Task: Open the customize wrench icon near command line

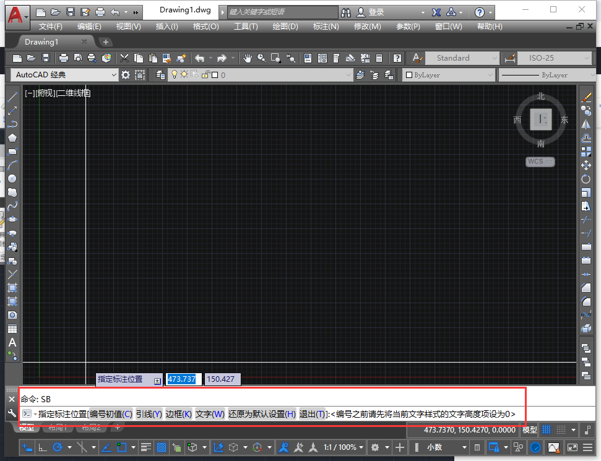Action: [x=12, y=413]
